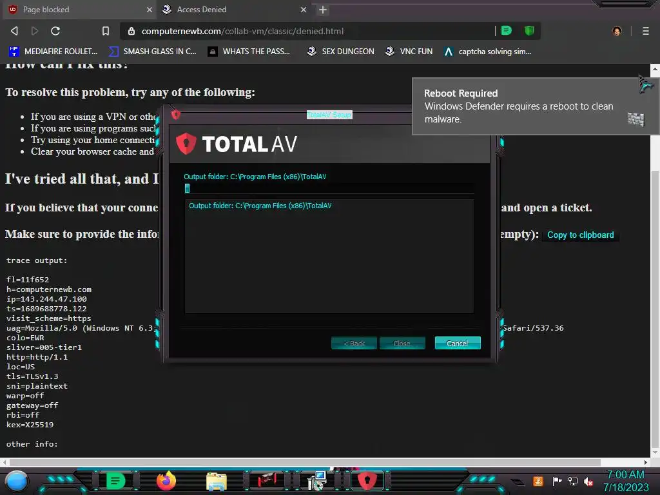660x495 pixels.
Task: Click the TotalAV Setup title bar icon
Action: click(x=176, y=114)
